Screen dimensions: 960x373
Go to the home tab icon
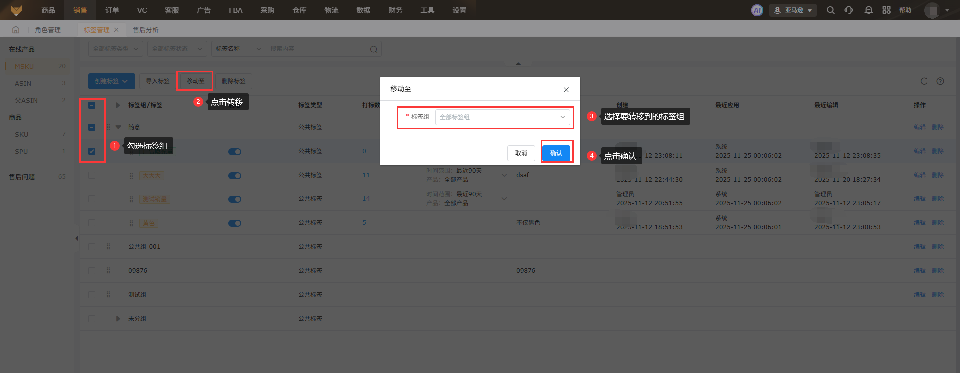point(16,30)
